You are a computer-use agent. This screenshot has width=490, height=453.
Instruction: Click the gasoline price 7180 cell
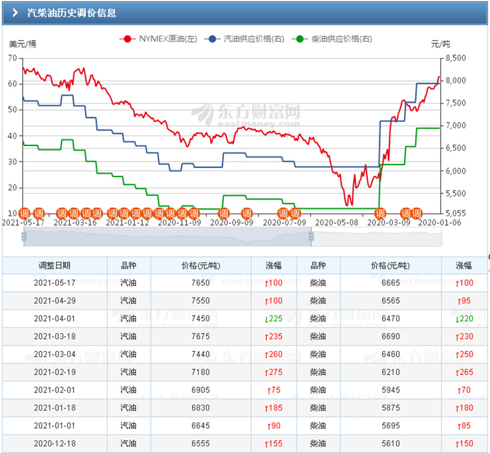[x=200, y=372]
